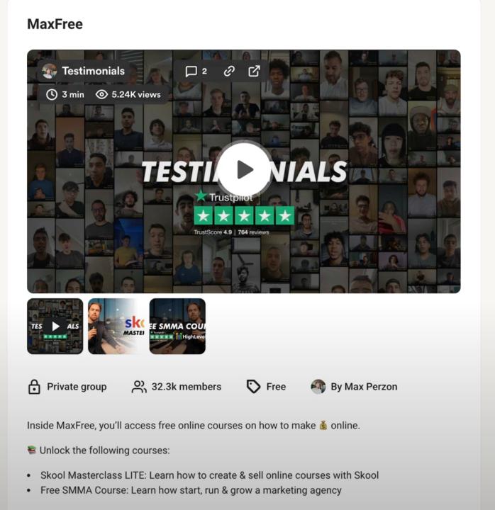Click the clock icon by 3 min
Screen dimensions: 495x510
point(52,95)
